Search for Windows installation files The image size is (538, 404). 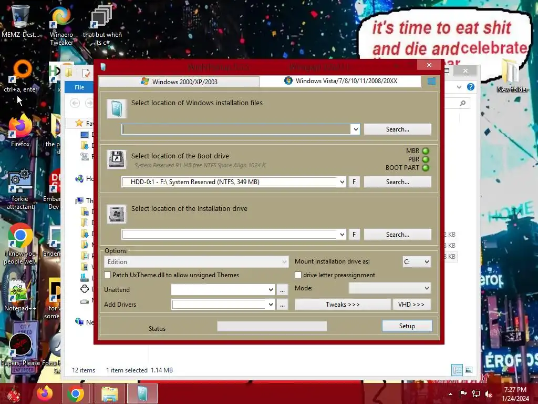[x=397, y=129]
